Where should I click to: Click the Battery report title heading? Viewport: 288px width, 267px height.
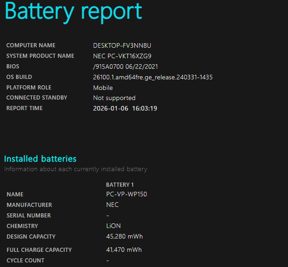click(73, 11)
